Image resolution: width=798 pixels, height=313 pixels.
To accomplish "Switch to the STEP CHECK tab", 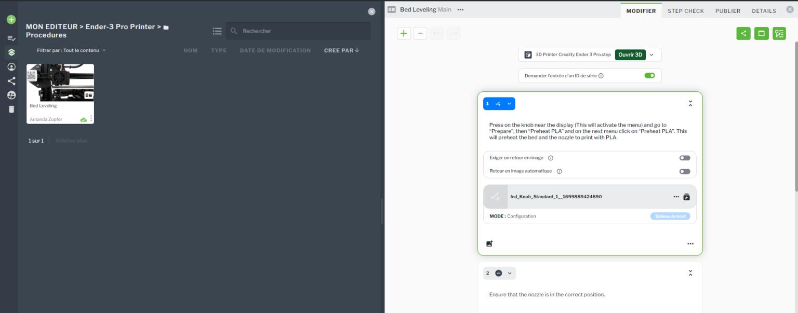I will [686, 11].
